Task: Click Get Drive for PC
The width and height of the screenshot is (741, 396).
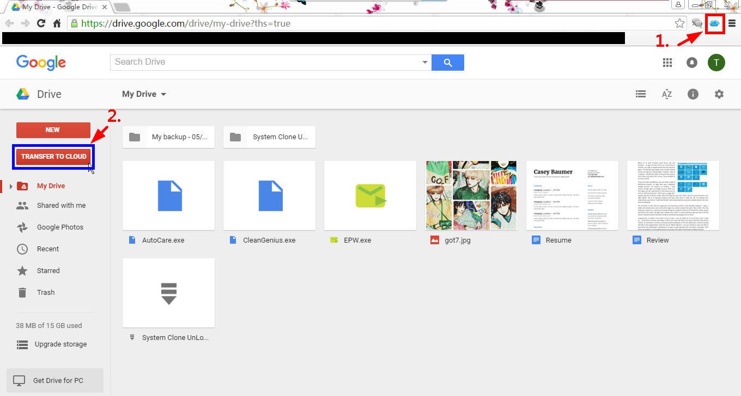Action: 54,380
